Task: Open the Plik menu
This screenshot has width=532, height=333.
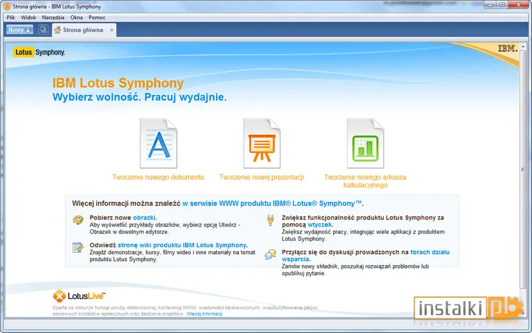Action: click(11, 17)
